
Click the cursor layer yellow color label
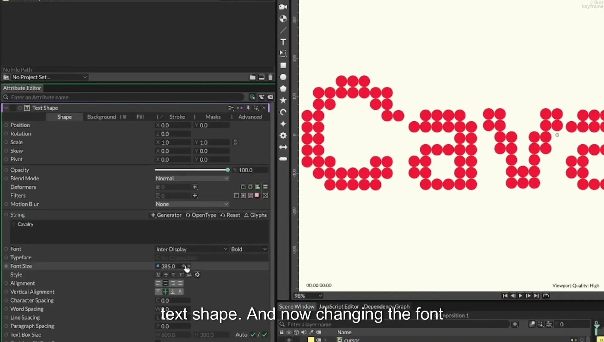pyautogui.click(x=311, y=340)
